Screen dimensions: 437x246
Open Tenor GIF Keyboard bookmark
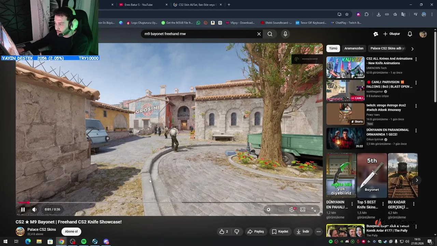pyautogui.click(x=311, y=23)
